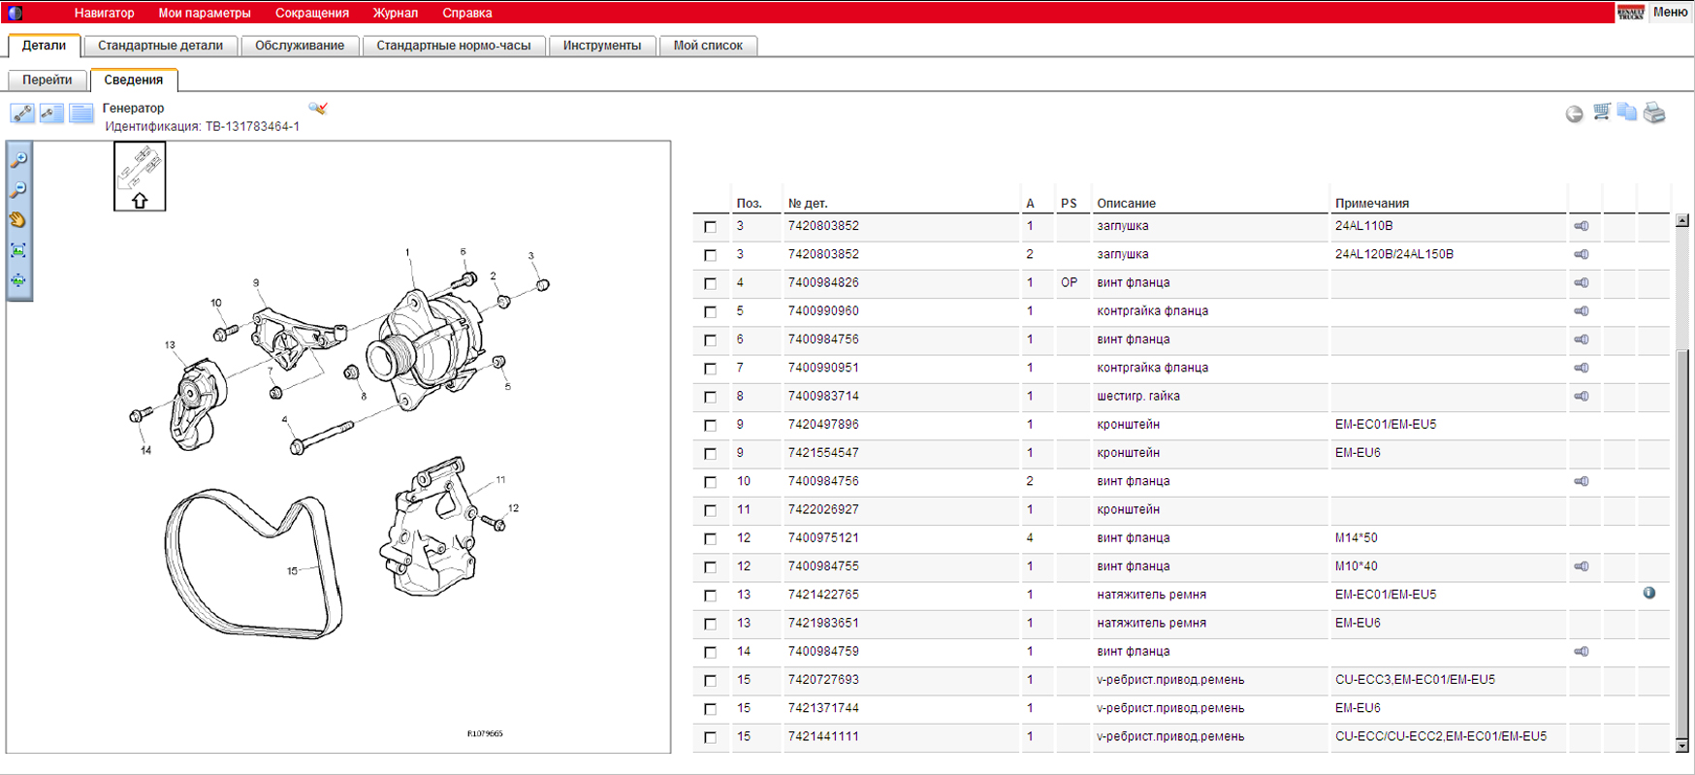Check the box for part 7400984826
The image size is (1695, 775).
(x=711, y=283)
